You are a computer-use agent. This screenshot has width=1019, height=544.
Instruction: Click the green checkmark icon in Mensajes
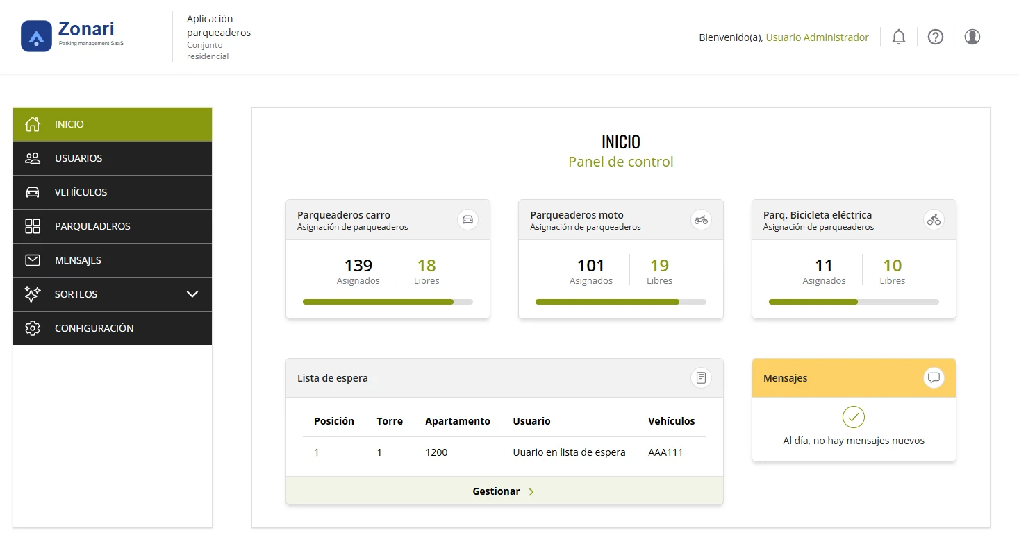pos(854,417)
